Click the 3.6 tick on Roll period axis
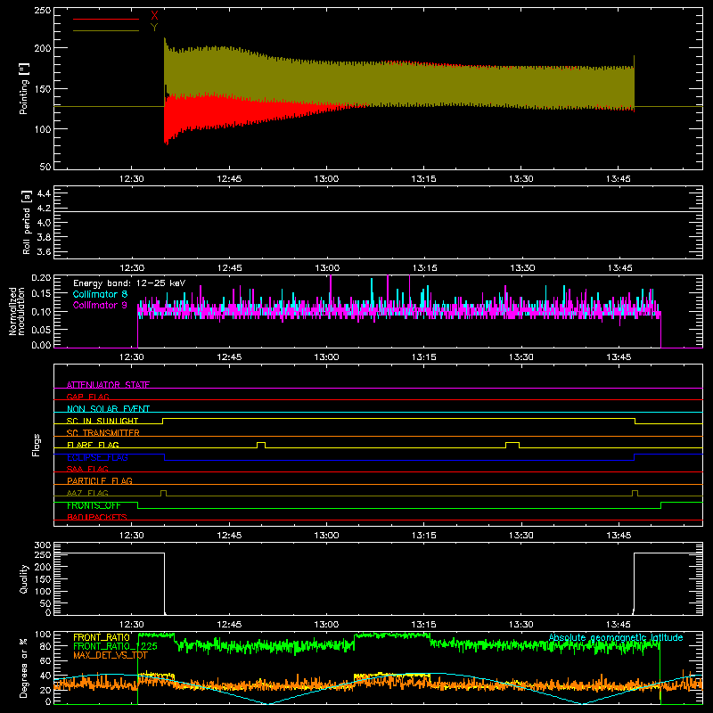The width and height of the screenshot is (713, 713). 44,251
